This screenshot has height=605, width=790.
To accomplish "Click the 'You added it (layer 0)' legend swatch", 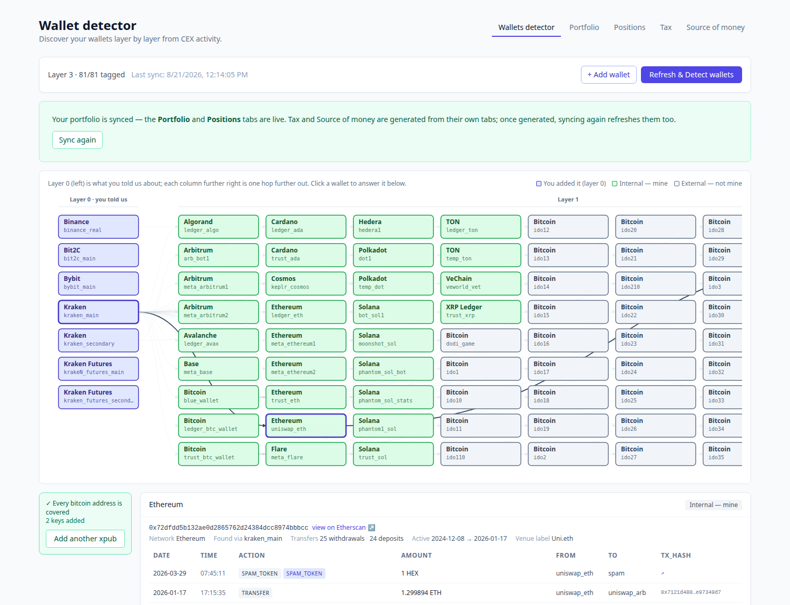I will (539, 184).
